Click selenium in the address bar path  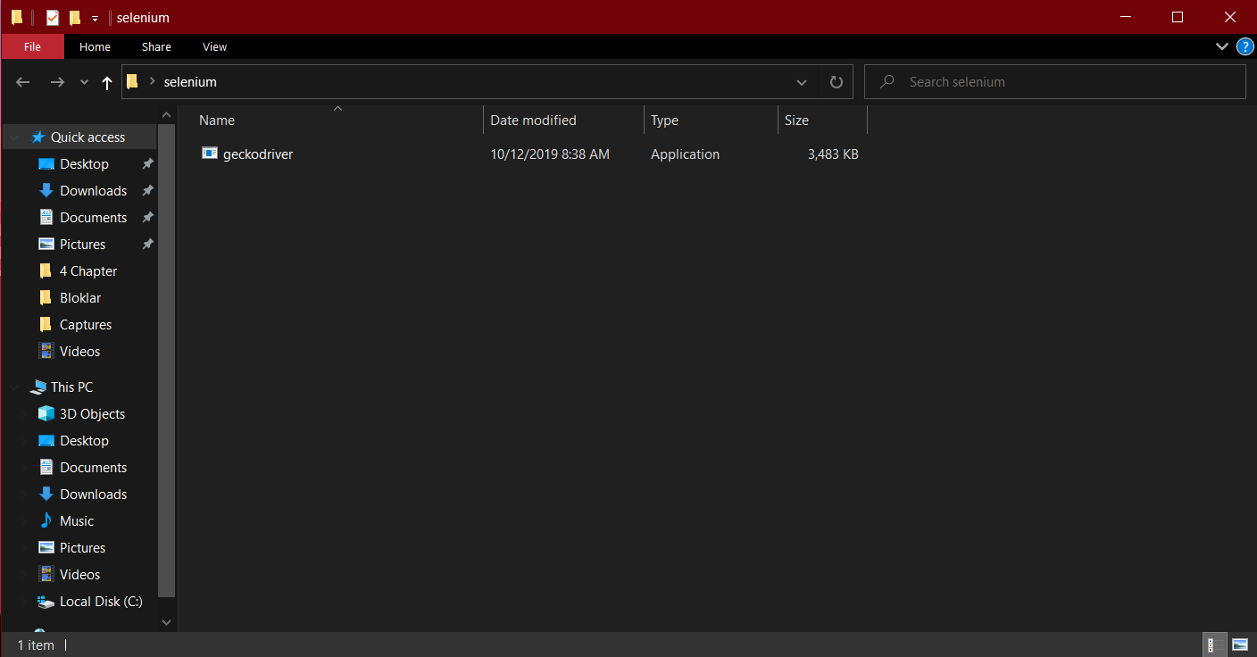pyautogui.click(x=190, y=82)
